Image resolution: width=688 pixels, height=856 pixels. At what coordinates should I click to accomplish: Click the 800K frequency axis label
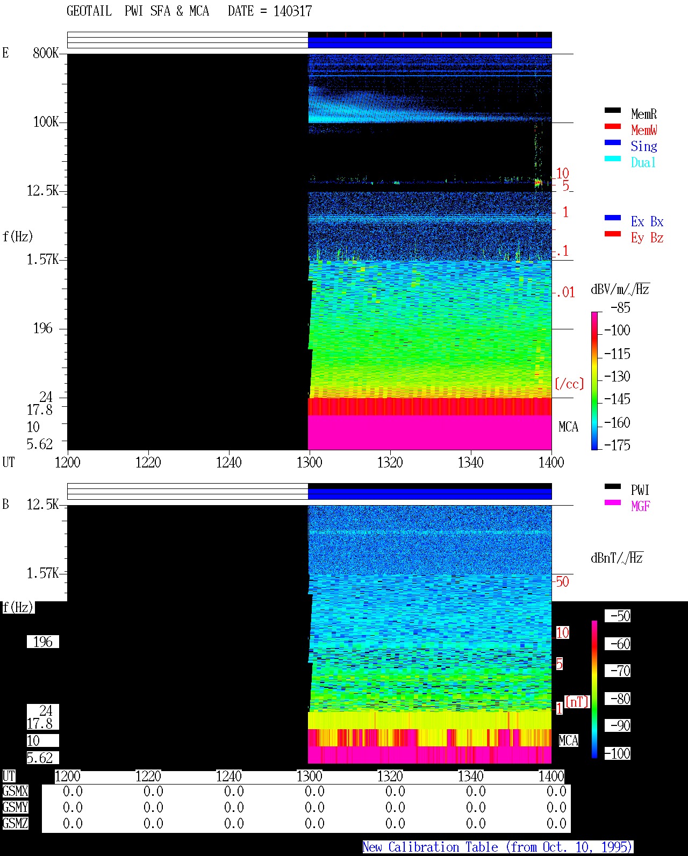click(x=46, y=53)
